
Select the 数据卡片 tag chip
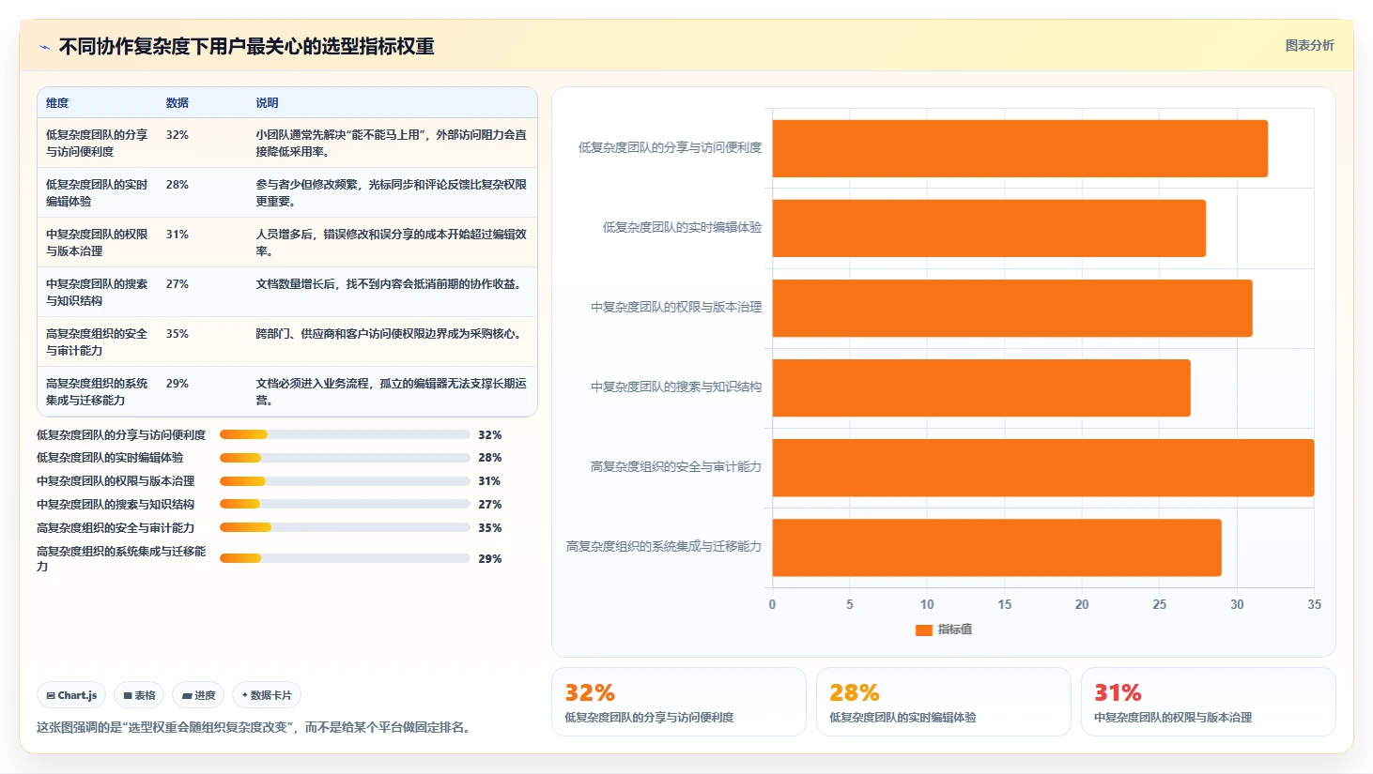267,695
